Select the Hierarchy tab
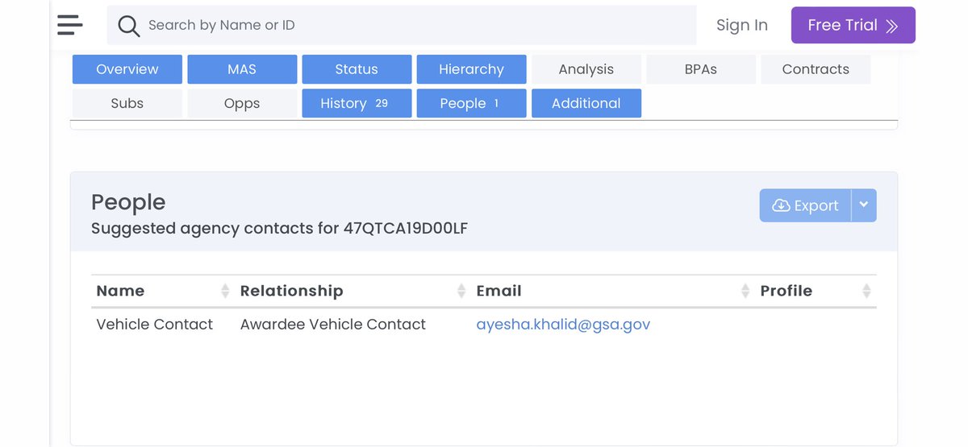Viewport: 968px width, 447px height. (471, 69)
